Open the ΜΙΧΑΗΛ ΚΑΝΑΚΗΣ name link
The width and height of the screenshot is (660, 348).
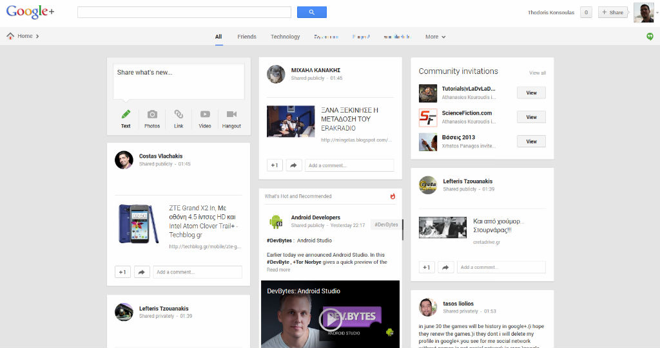[x=316, y=70]
